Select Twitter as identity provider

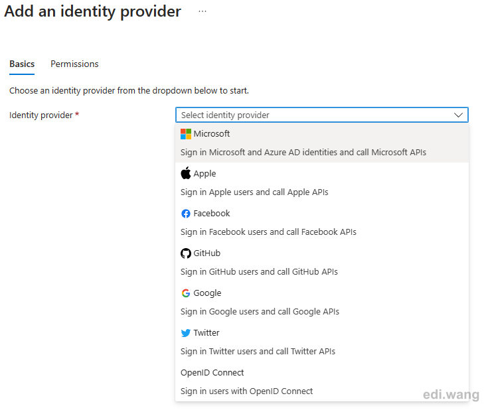[322, 342]
